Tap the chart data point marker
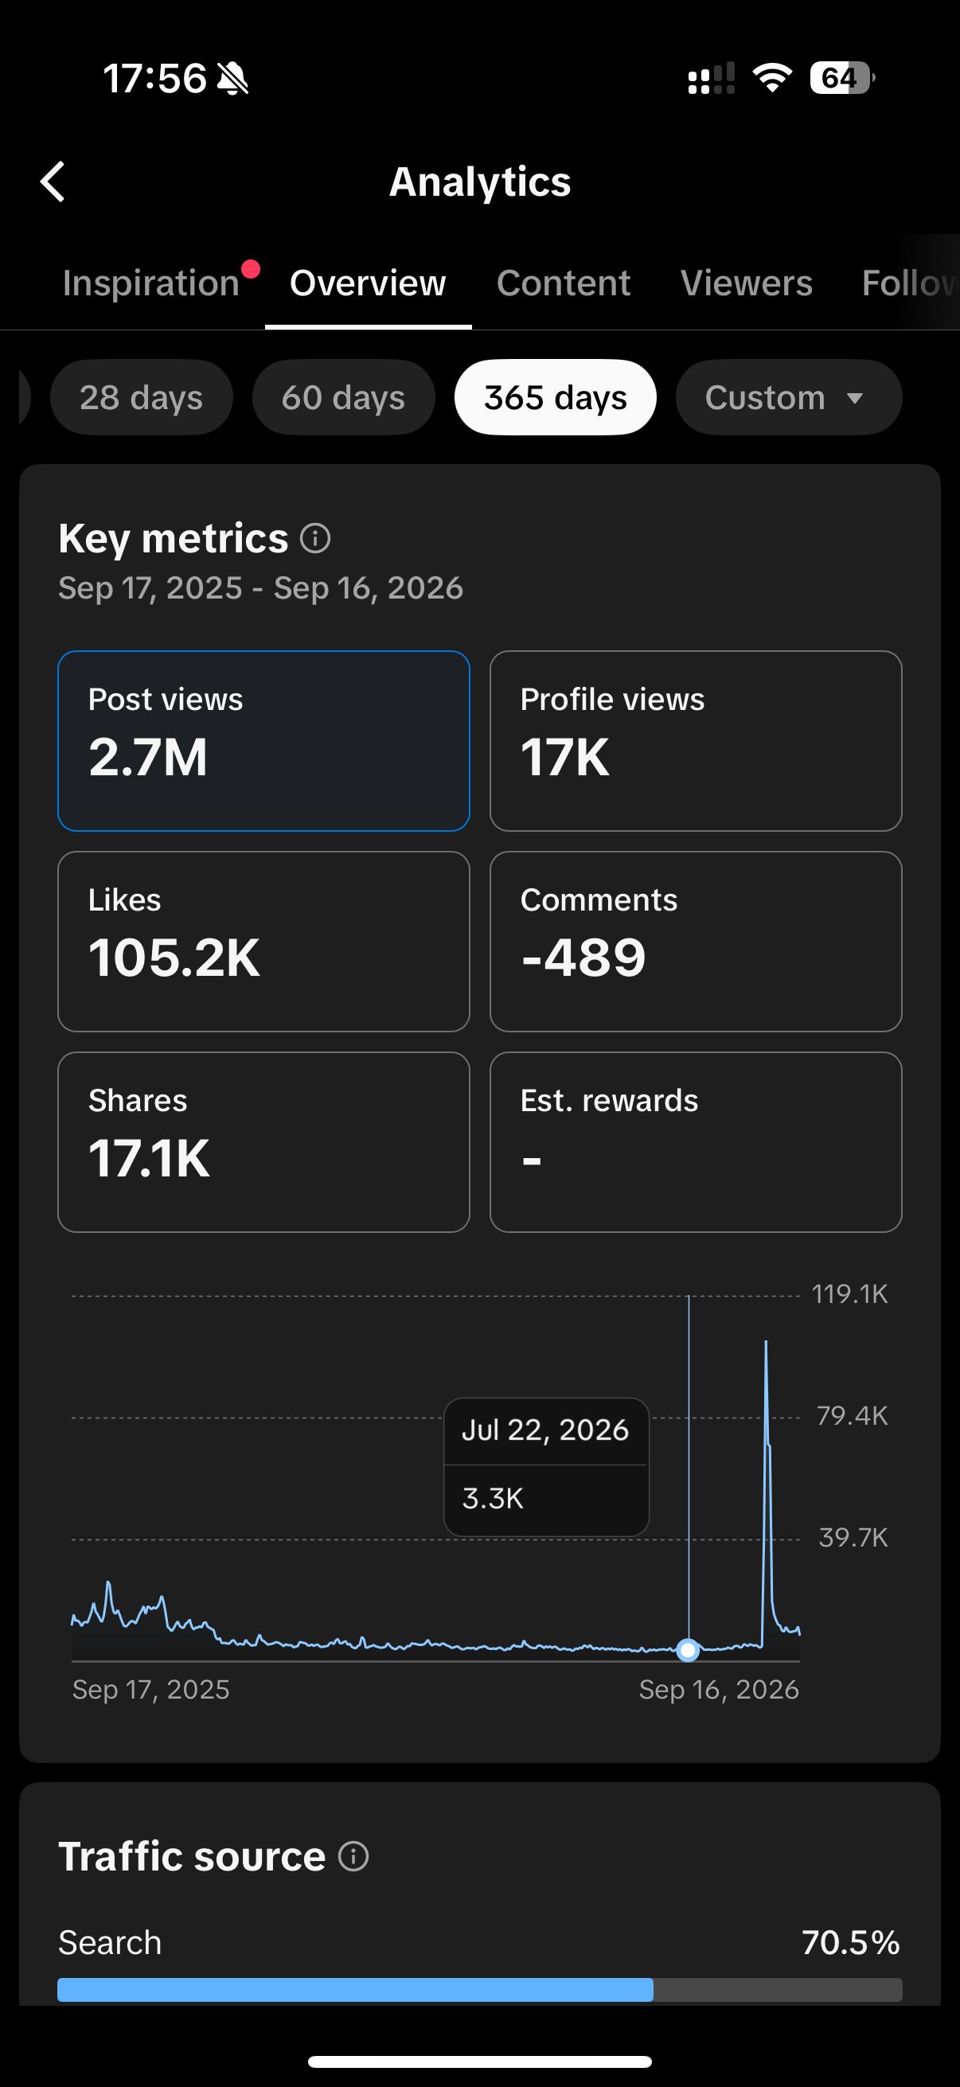 [688, 1650]
